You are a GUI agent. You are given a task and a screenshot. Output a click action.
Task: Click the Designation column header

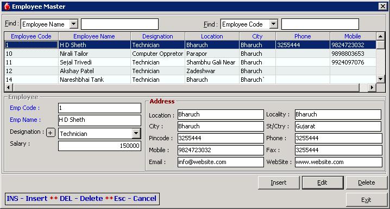tap(158, 36)
